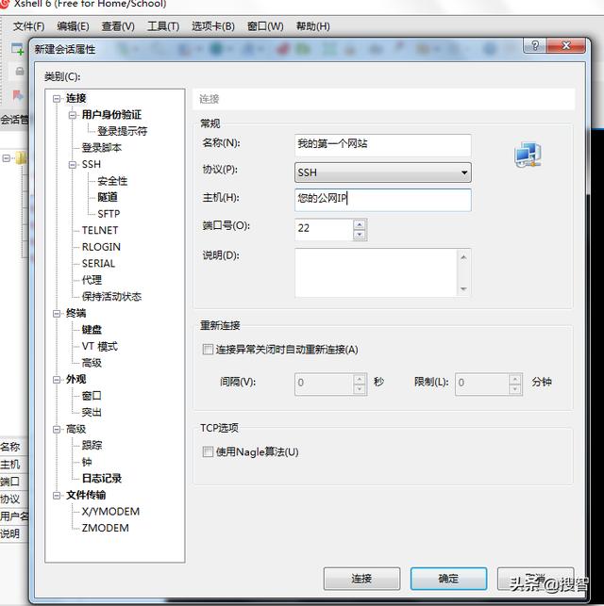Click the 间隔(V) seconds field
The height and width of the screenshot is (606, 604).
[324, 384]
